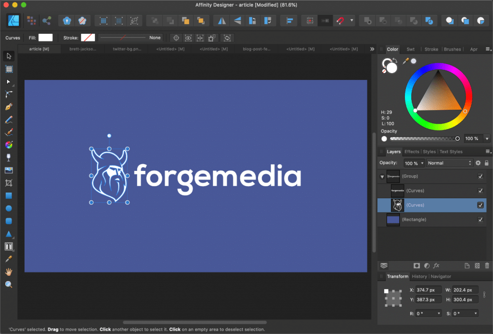Select the Rounded Rectangle tool
Viewport: 493px width, 334px height.
point(9,221)
